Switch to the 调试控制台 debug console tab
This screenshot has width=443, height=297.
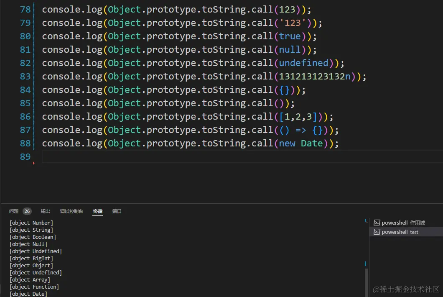[x=71, y=211]
